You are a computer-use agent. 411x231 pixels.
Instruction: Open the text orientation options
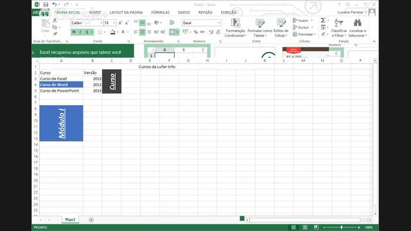[157, 23]
